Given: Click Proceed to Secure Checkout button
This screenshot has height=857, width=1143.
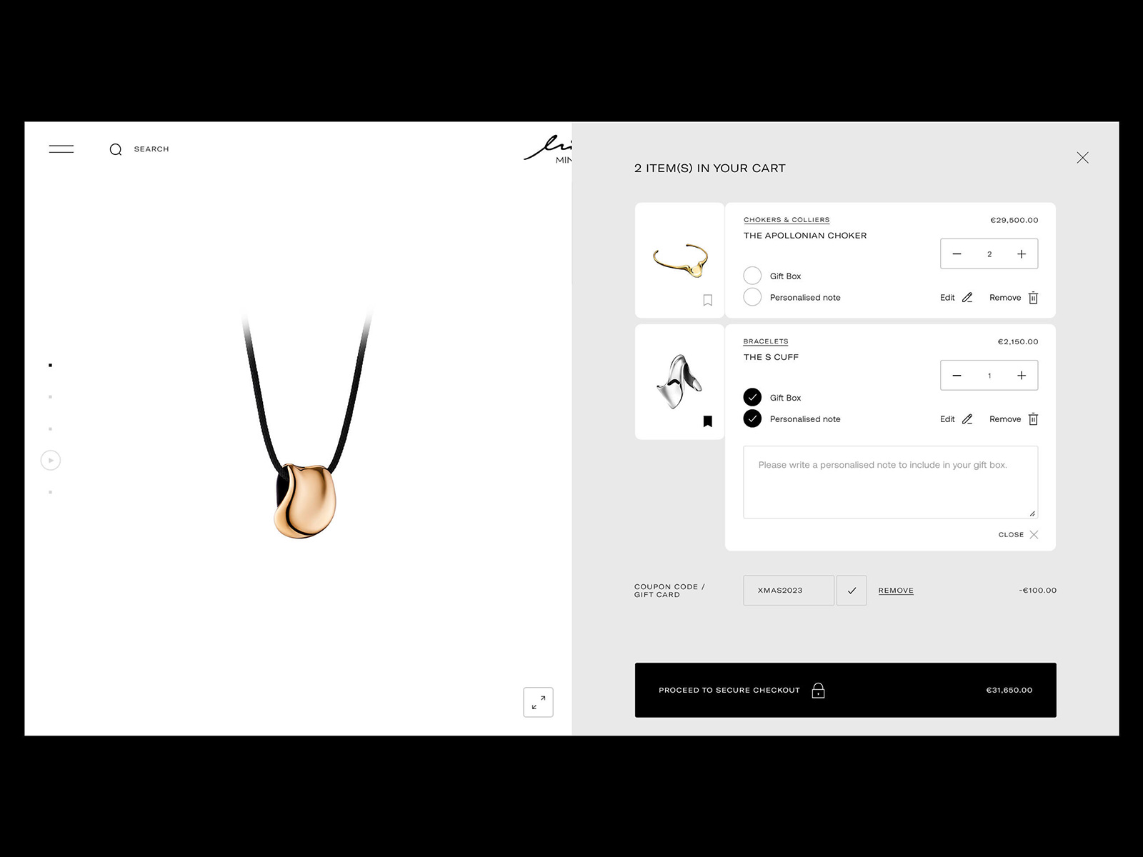Looking at the screenshot, I should coord(845,690).
